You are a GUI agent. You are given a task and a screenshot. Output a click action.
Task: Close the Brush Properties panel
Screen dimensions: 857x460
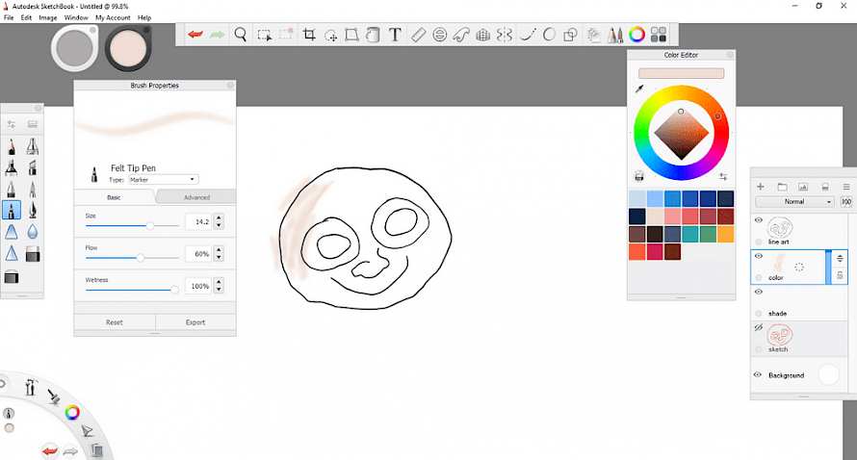click(x=230, y=86)
